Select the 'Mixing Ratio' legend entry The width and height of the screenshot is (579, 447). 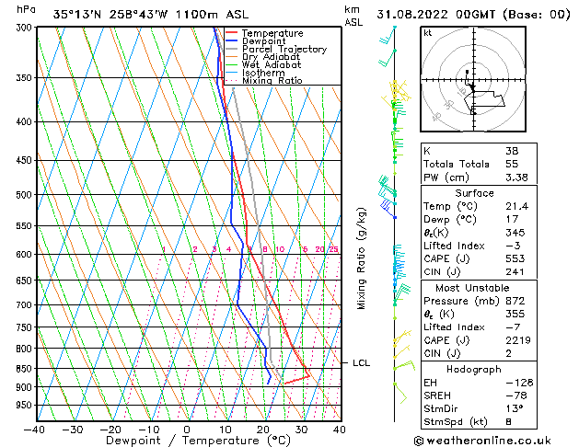click(x=272, y=80)
